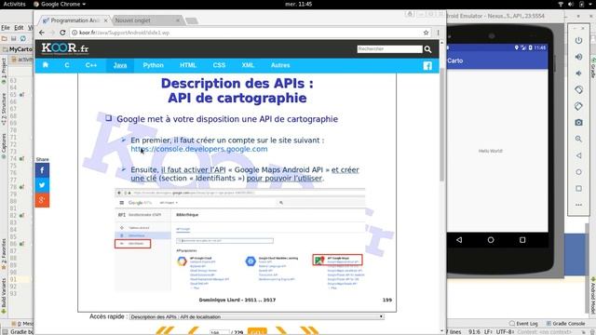Select the Programmation Android tab
The width and height of the screenshot is (596, 335).
74,20
